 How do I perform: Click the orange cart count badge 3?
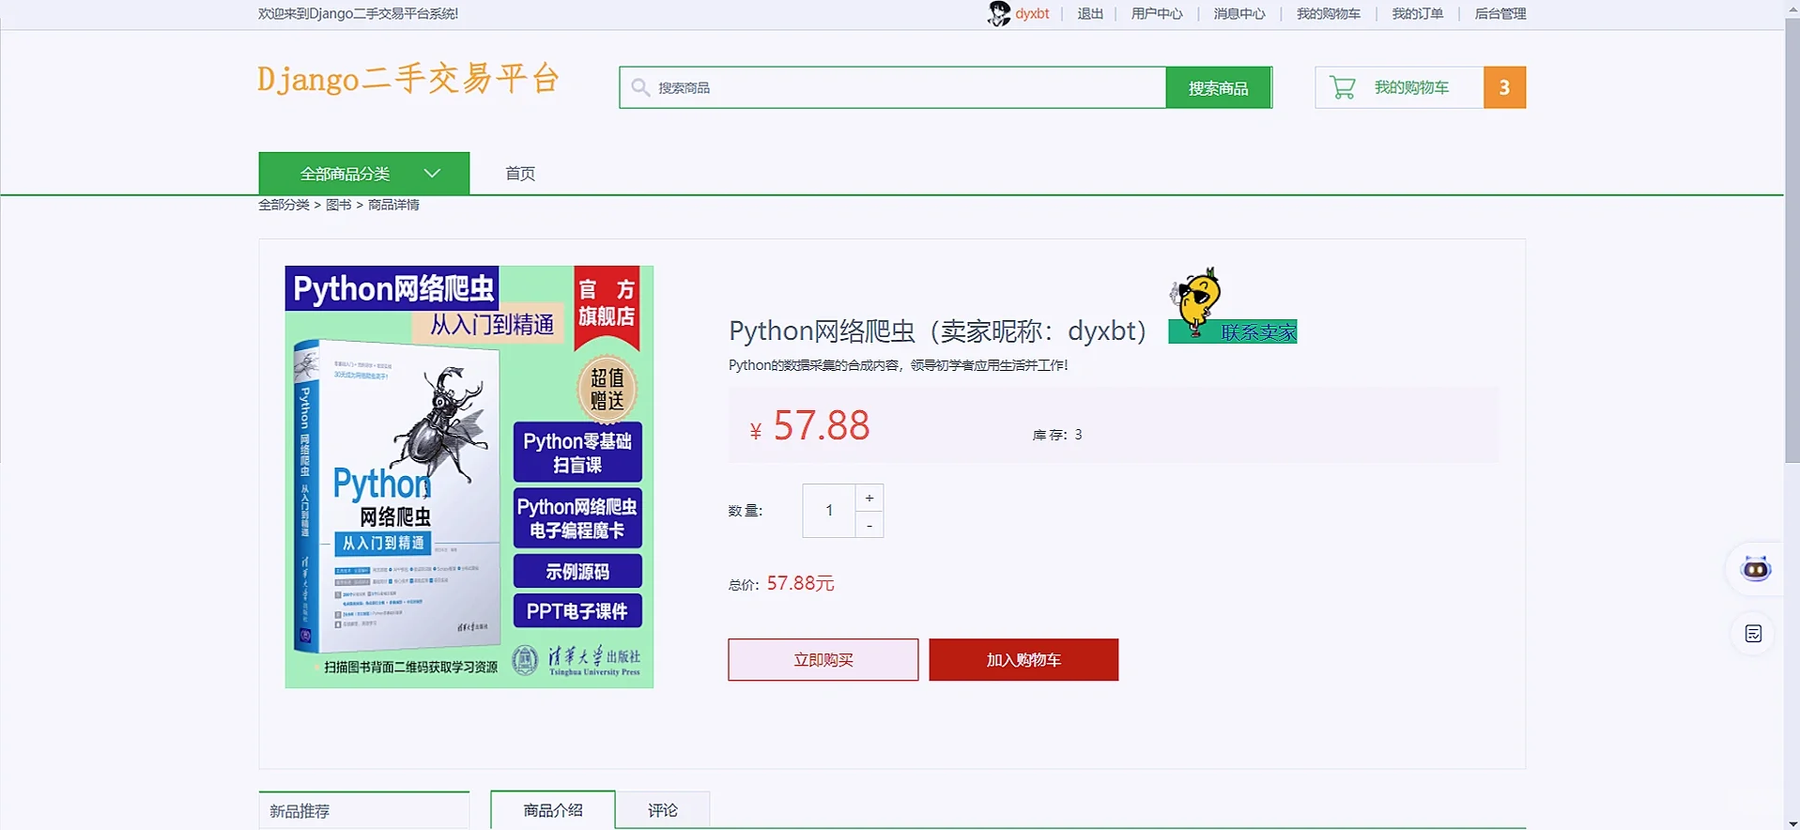point(1504,87)
